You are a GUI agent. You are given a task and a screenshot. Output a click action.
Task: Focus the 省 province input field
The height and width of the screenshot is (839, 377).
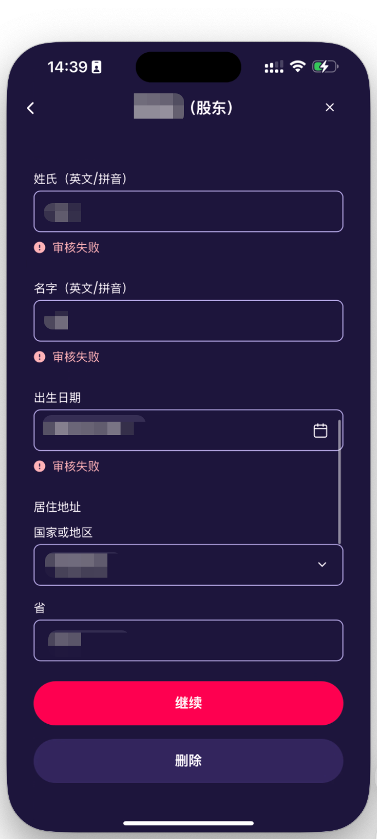point(188,640)
